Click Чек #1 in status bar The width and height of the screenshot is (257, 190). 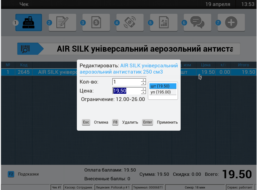pyautogui.click(x=56, y=187)
